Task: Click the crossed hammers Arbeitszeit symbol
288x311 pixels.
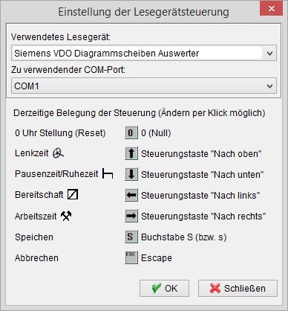Action: (66, 216)
